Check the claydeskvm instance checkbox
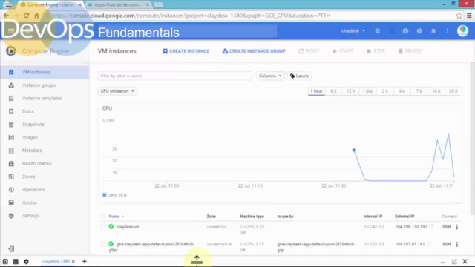 102,227
